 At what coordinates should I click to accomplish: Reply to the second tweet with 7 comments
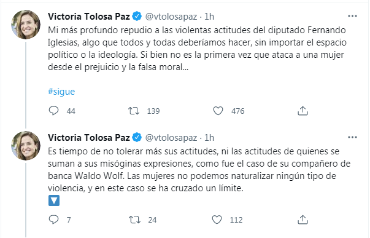pos(53,220)
